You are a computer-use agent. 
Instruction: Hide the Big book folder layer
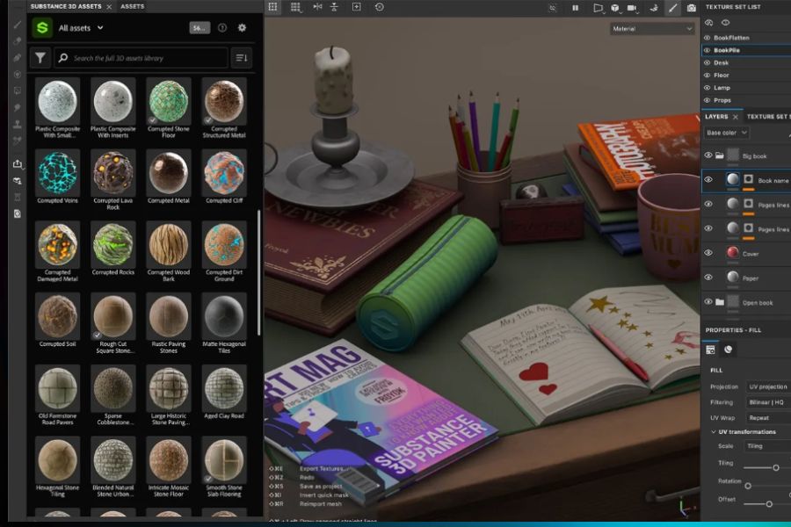[708, 155]
